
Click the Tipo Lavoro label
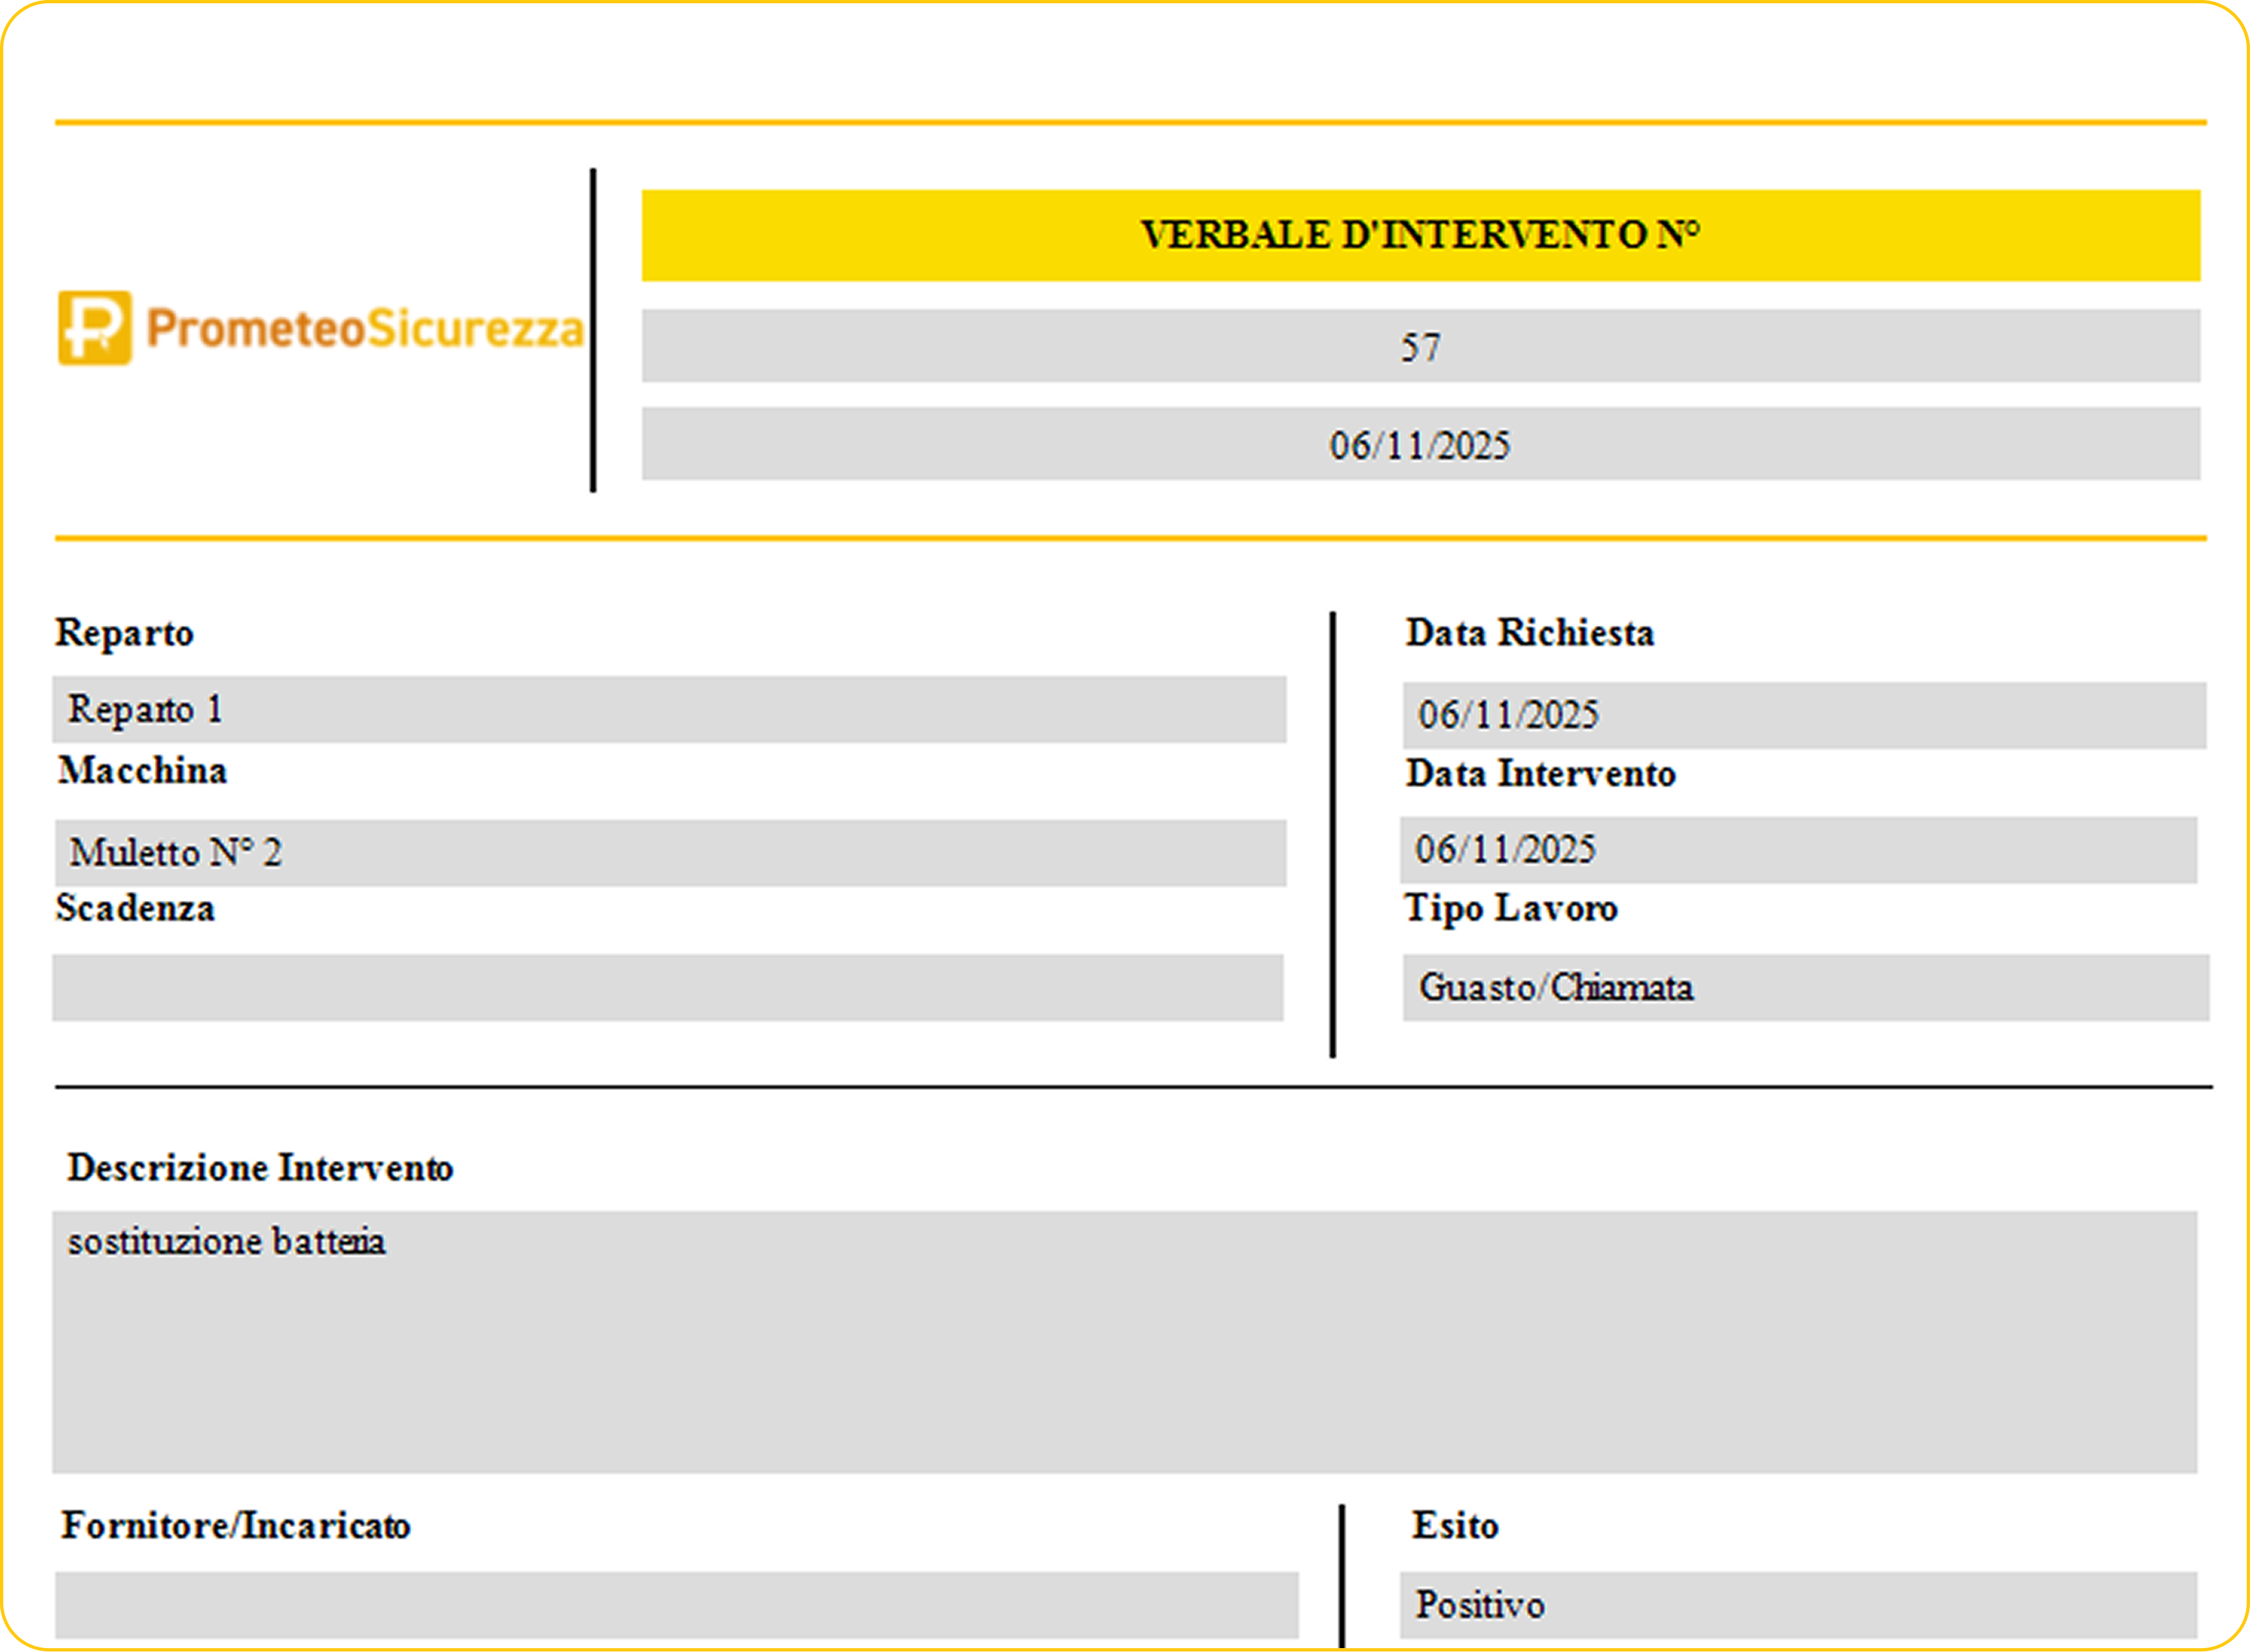click(x=1510, y=909)
